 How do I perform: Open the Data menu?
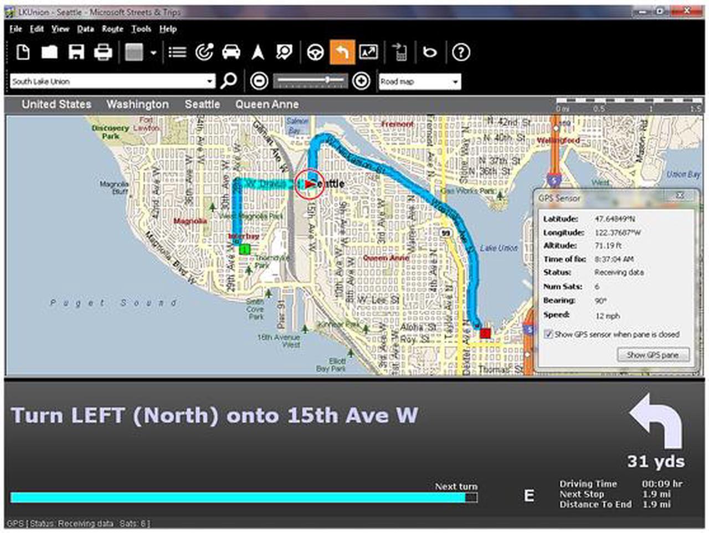click(85, 29)
